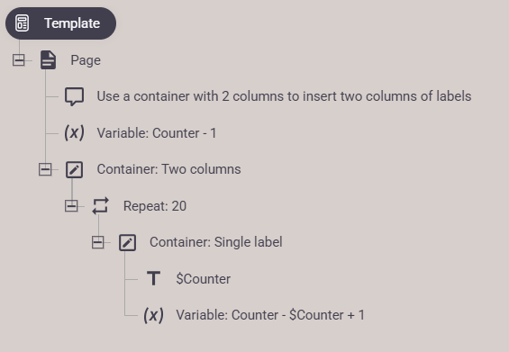Click the Two columns container edit icon
The image size is (509, 352).
[x=75, y=169]
